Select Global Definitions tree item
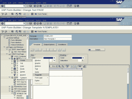This screenshot has height=99, width=132. 17,45
